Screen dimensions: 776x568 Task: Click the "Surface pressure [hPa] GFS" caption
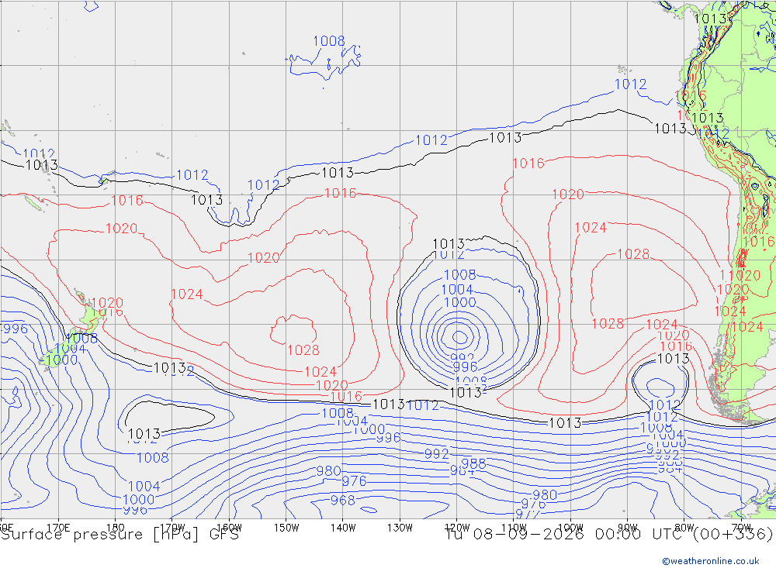(x=120, y=535)
